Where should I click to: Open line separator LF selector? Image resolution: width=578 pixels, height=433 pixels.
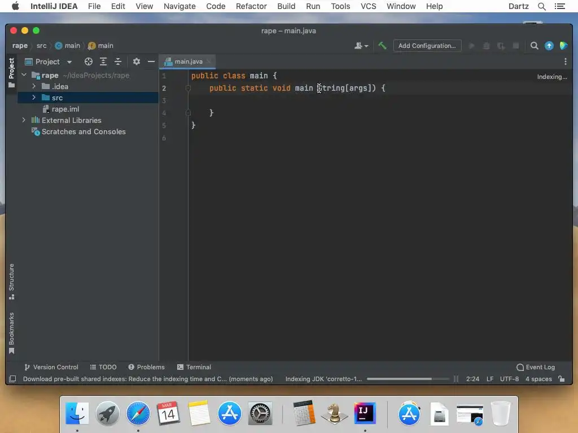tap(490, 379)
